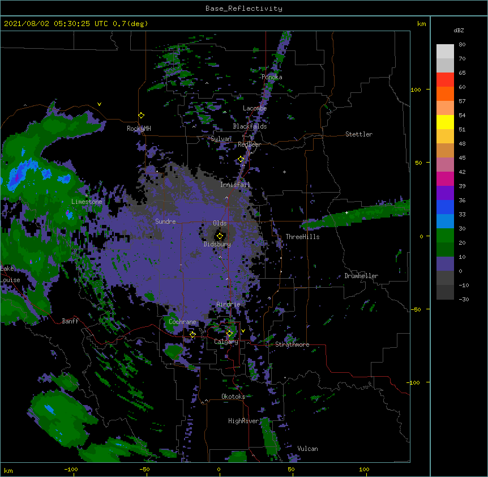Viewport: 488px width, 477px height.
Task: Select the Vulcan city label
Action: [307, 449]
